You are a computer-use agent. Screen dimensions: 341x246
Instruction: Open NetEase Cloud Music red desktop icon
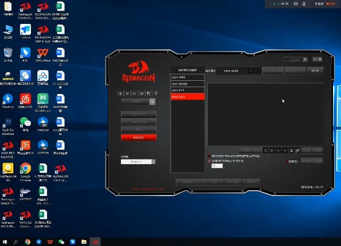[x=26, y=101]
